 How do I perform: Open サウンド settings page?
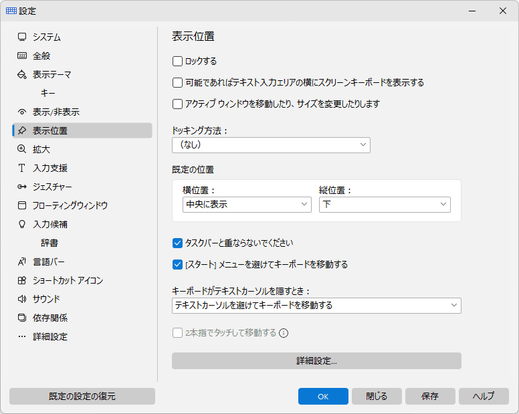click(82, 299)
